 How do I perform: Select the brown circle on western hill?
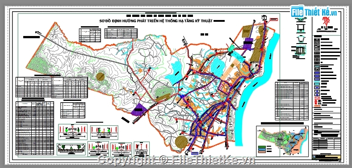pos(101,76)
